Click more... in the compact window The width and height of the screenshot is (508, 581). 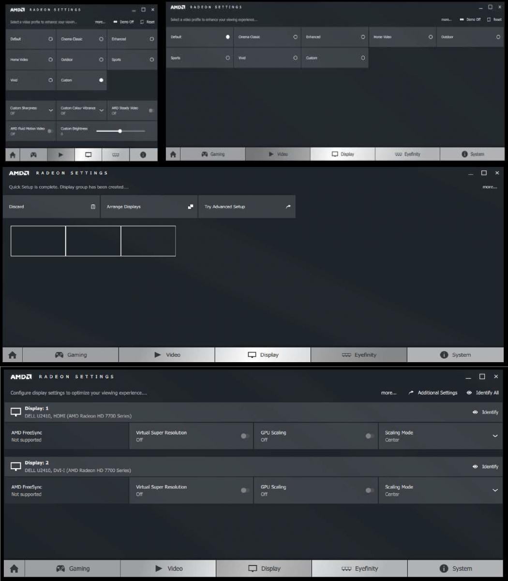pos(100,22)
